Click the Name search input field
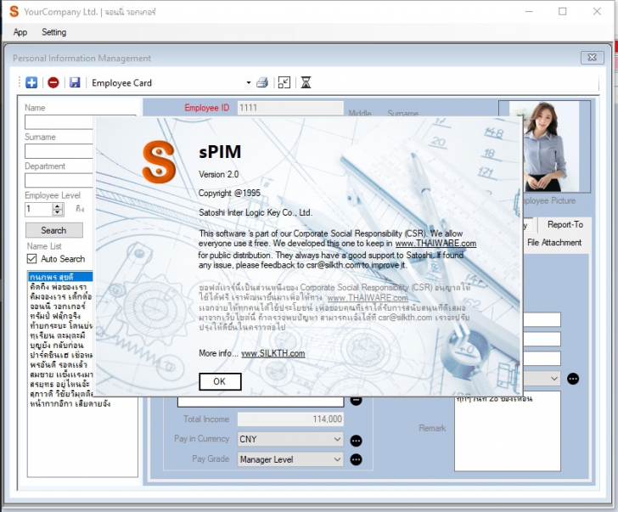Screen dimensions: 618x512 (59, 122)
